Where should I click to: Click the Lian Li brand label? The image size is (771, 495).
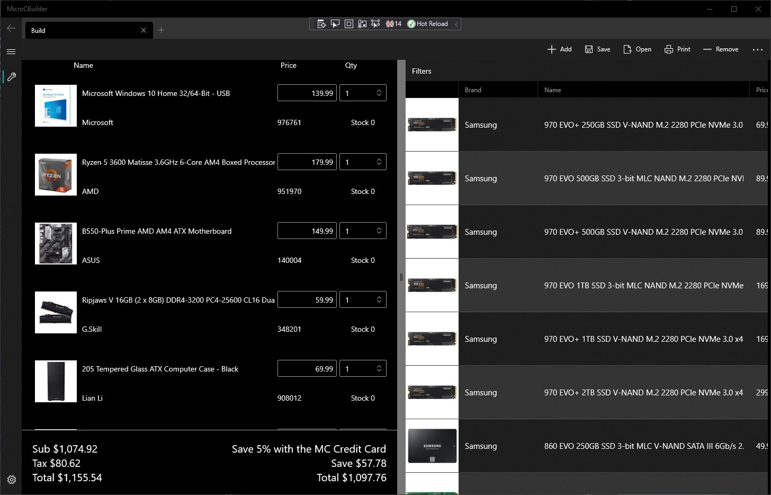(92, 398)
